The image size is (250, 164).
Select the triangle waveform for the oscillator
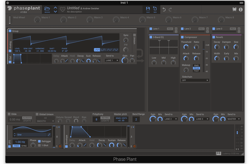click(109, 50)
